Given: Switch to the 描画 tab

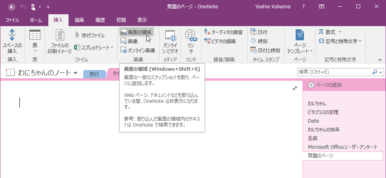Looking at the screenshot, I should coord(79,20).
